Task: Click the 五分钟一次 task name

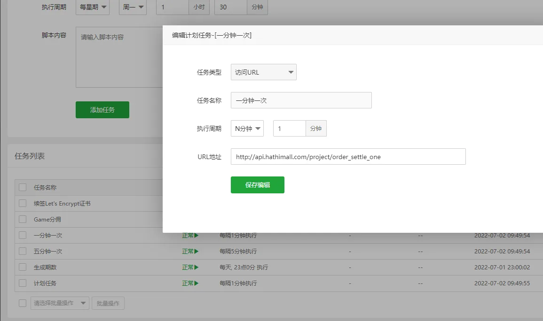Action: point(48,251)
